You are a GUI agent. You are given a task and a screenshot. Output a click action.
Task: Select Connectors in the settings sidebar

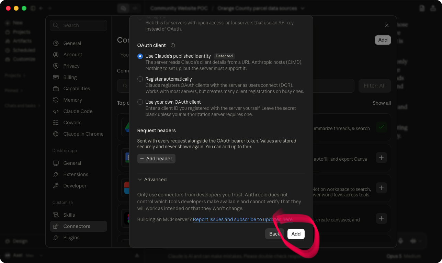pos(78,226)
